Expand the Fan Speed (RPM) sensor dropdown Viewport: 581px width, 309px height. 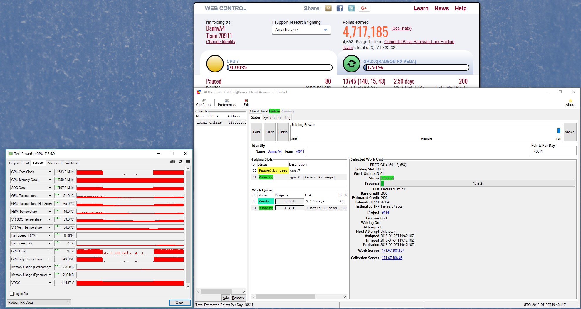click(50, 235)
